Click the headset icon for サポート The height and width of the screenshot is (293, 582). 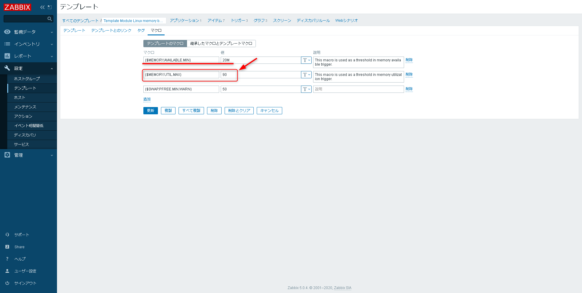7,235
